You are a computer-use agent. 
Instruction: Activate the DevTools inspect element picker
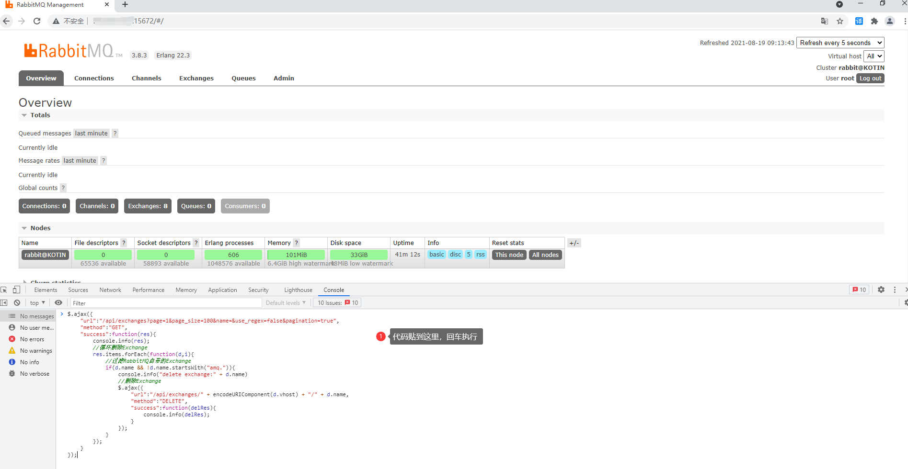pos(4,290)
